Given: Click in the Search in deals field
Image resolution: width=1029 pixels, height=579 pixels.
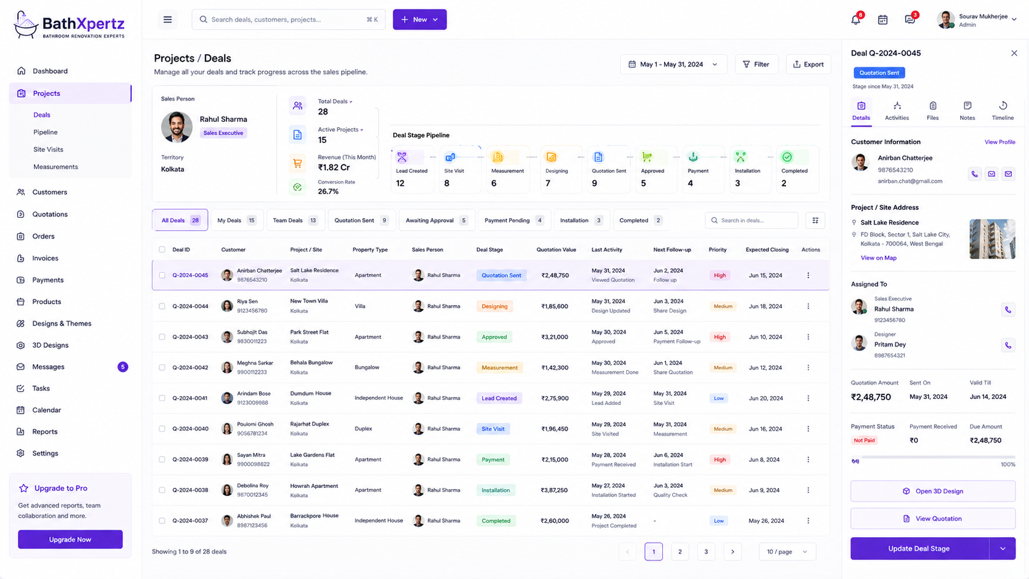Looking at the screenshot, I should coord(751,220).
